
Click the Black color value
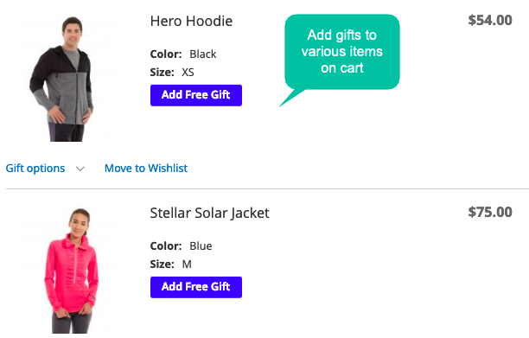(203, 54)
